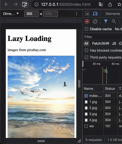Click the share page icon
Viewport: 122px width, 144px height.
(x=110, y=4)
